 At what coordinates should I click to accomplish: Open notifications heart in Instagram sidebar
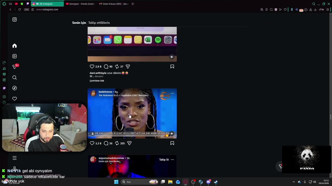(15, 99)
